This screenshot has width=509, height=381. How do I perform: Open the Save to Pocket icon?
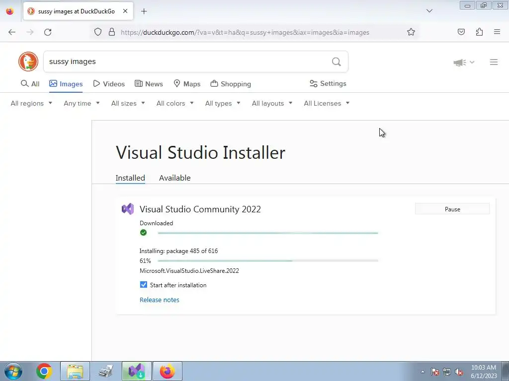point(461,32)
